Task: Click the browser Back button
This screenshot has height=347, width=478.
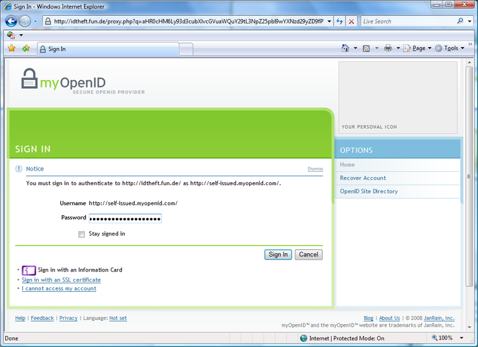Action: click(11, 21)
